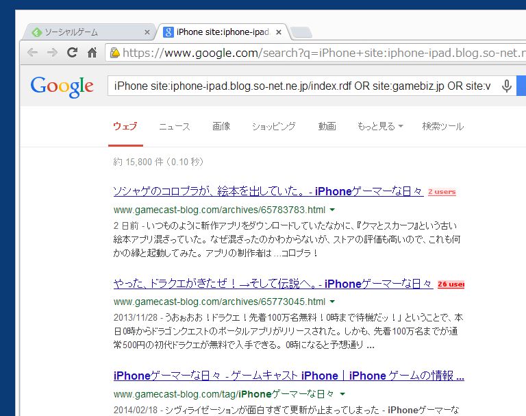Go back with the browser back arrow
Viewport: 526px width, 416px height.
pos(33,53)
